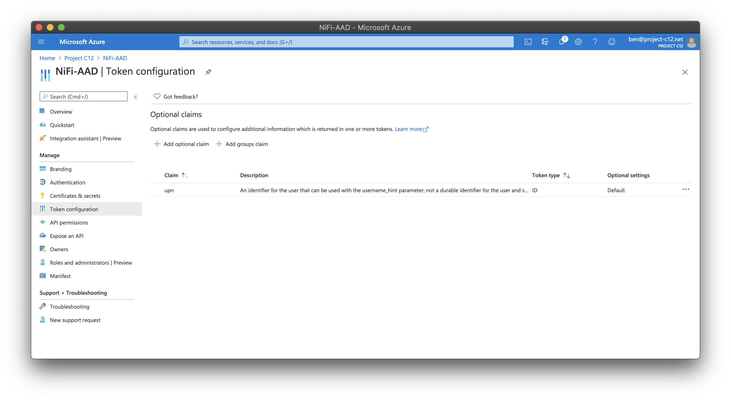Open the Manifest page
Screen dimensions: 731x400
tap(60, 276)
